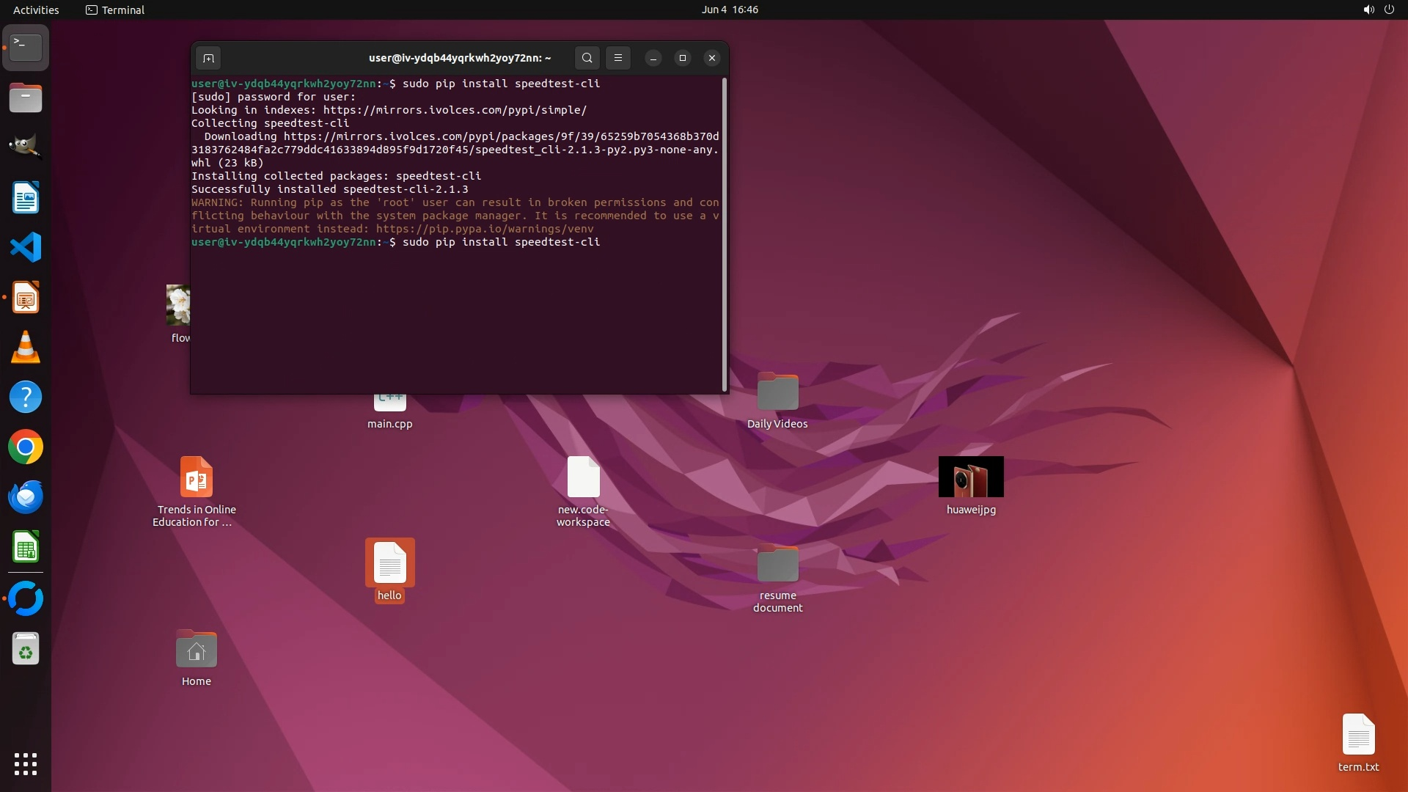This screenshot has width=1408, height=792.
Task: Open the clock calendar at Jun 4 16:46
Action: pyautogui.click(x=729, y=10)
